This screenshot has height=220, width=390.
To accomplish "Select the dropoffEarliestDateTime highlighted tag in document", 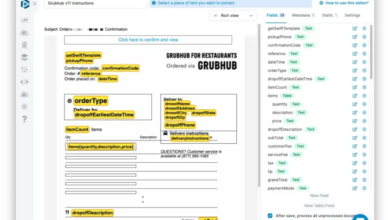I will click(104, 114).
